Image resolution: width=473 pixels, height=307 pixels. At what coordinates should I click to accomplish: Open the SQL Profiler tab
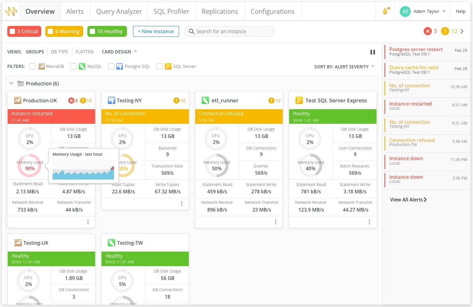171,11
